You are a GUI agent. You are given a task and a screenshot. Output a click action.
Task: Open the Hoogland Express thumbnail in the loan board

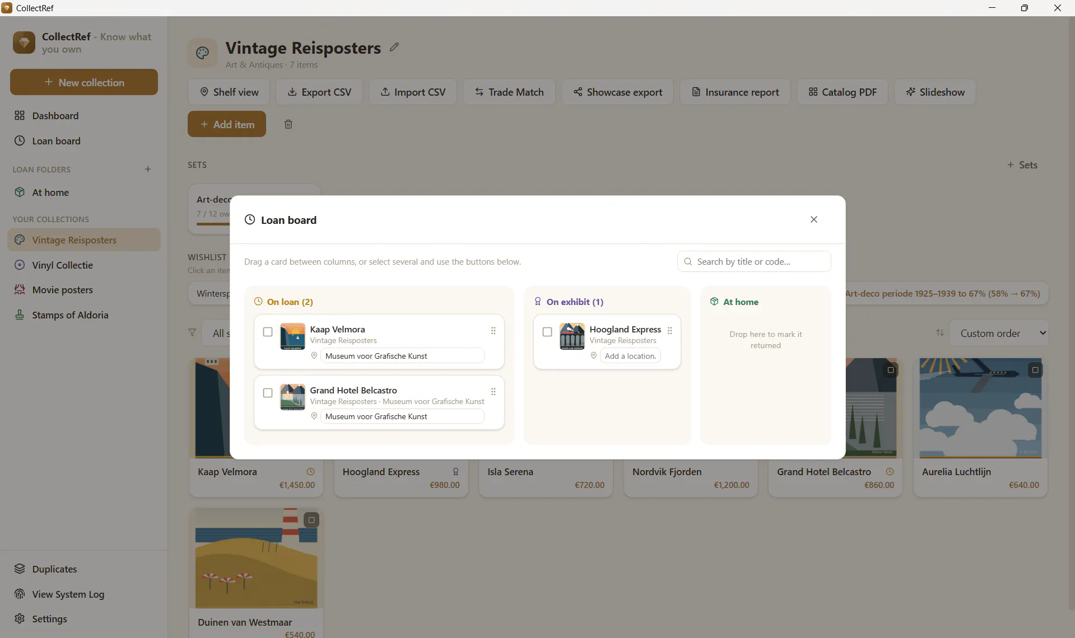click(x=572, y=336)
